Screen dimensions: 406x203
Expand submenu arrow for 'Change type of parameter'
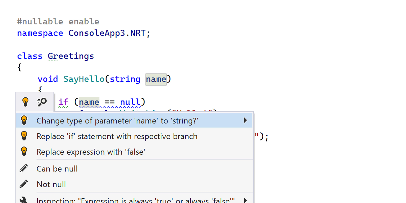(x=246, y=120)
